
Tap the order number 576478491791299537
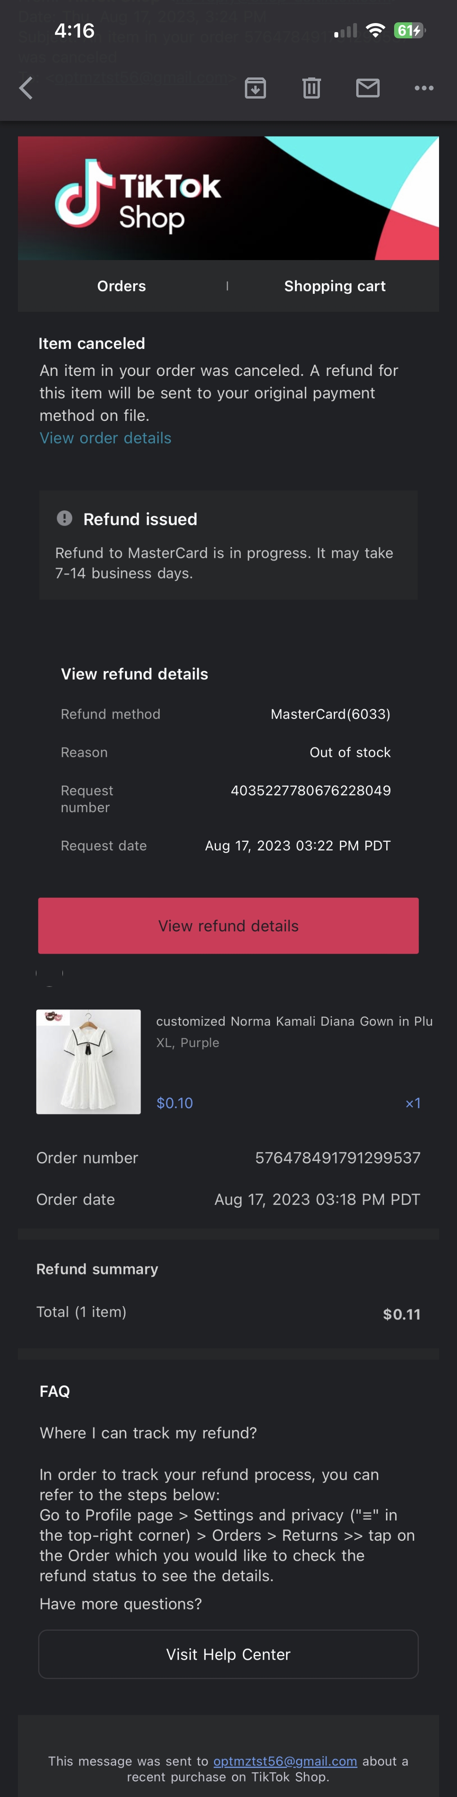[337, 1158]
